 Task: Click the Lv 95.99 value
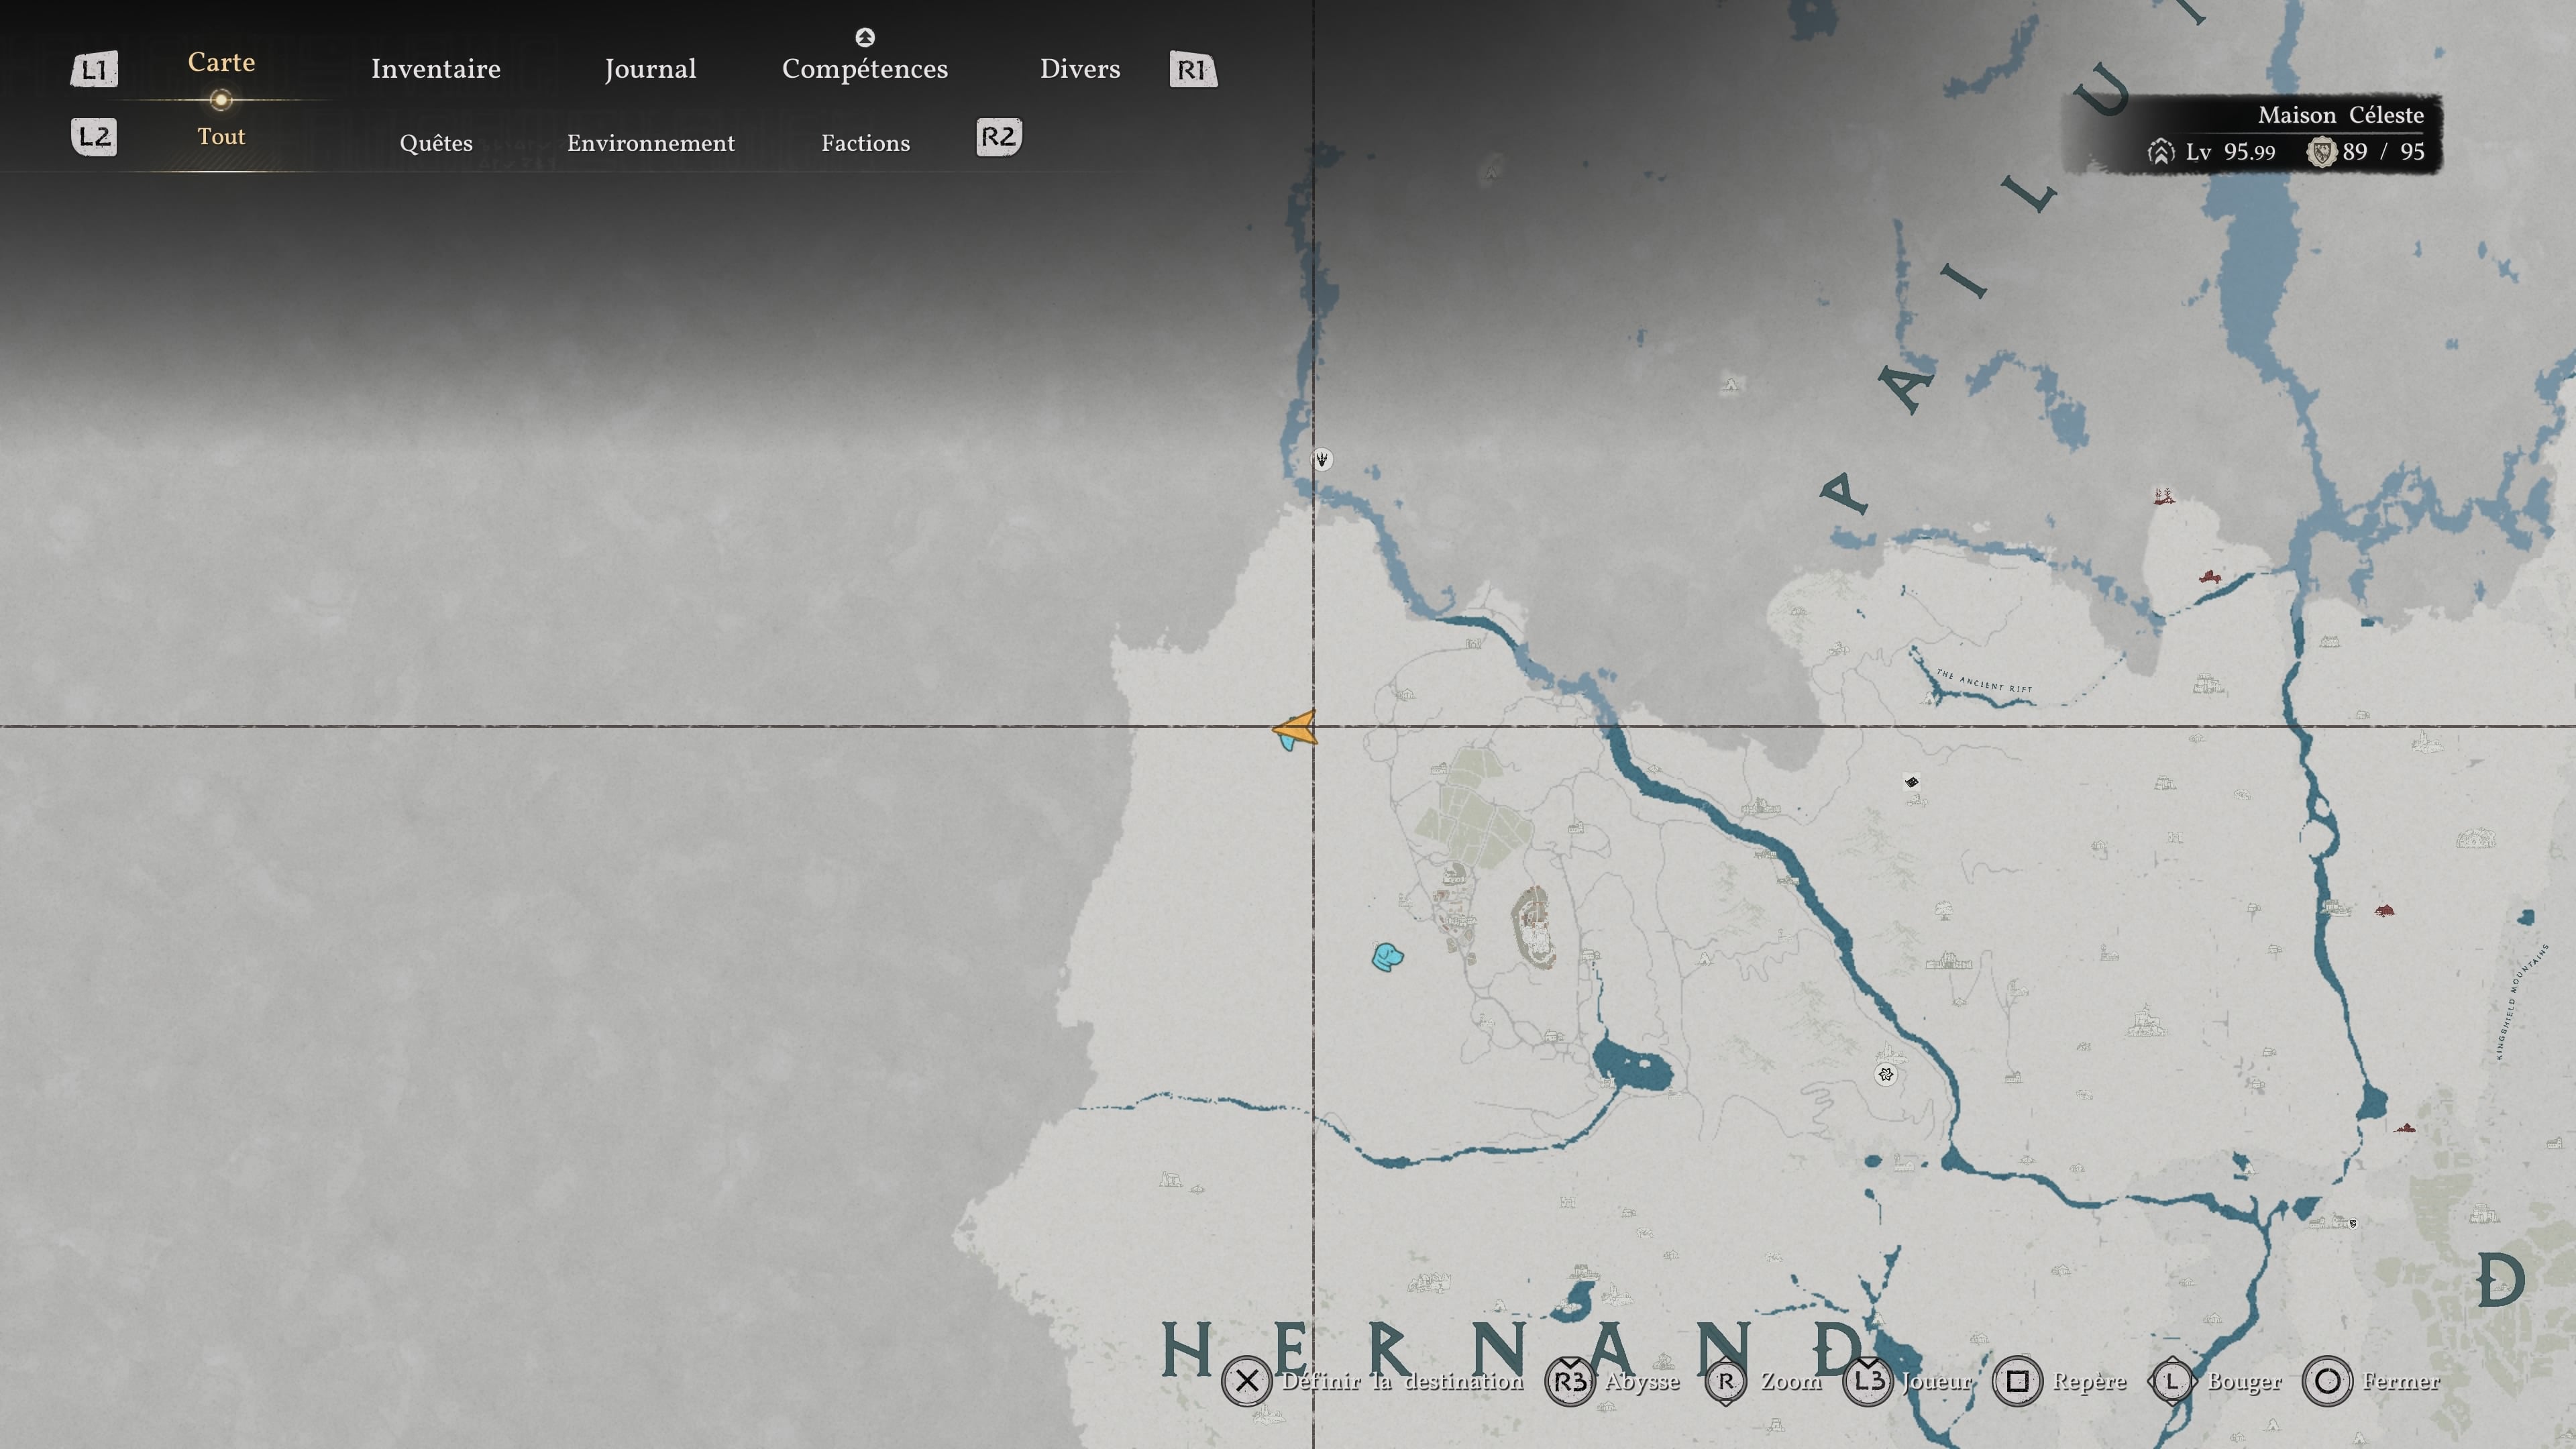coord(2230,152)
